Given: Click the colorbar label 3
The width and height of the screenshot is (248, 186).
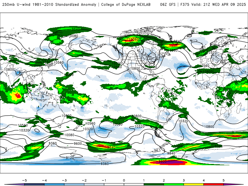Looking at the screenshot, I should point(184,180).
